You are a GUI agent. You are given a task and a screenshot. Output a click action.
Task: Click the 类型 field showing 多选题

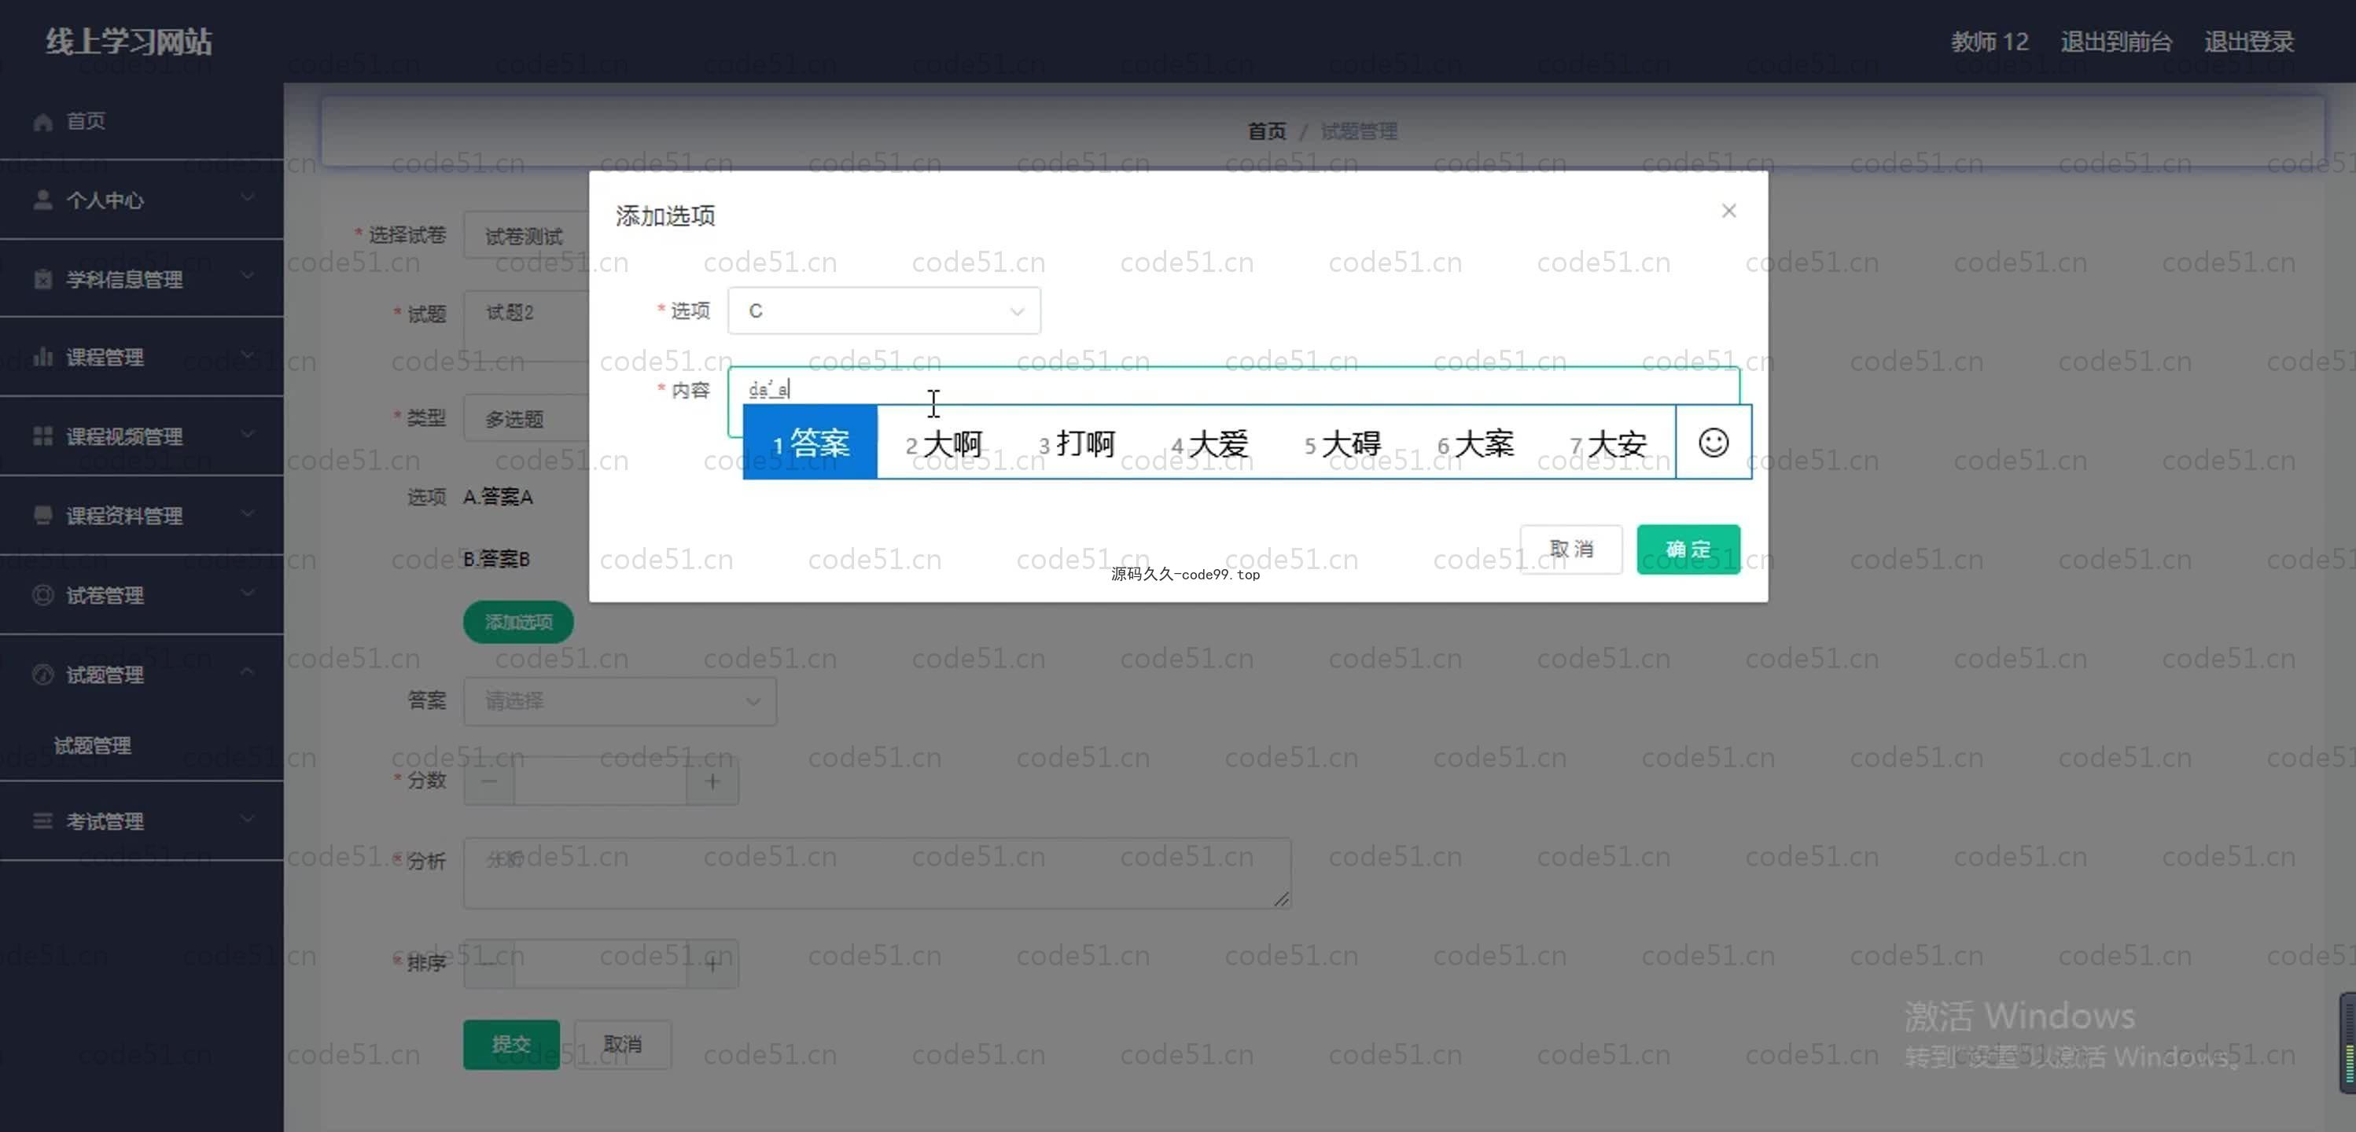(526, 419)
